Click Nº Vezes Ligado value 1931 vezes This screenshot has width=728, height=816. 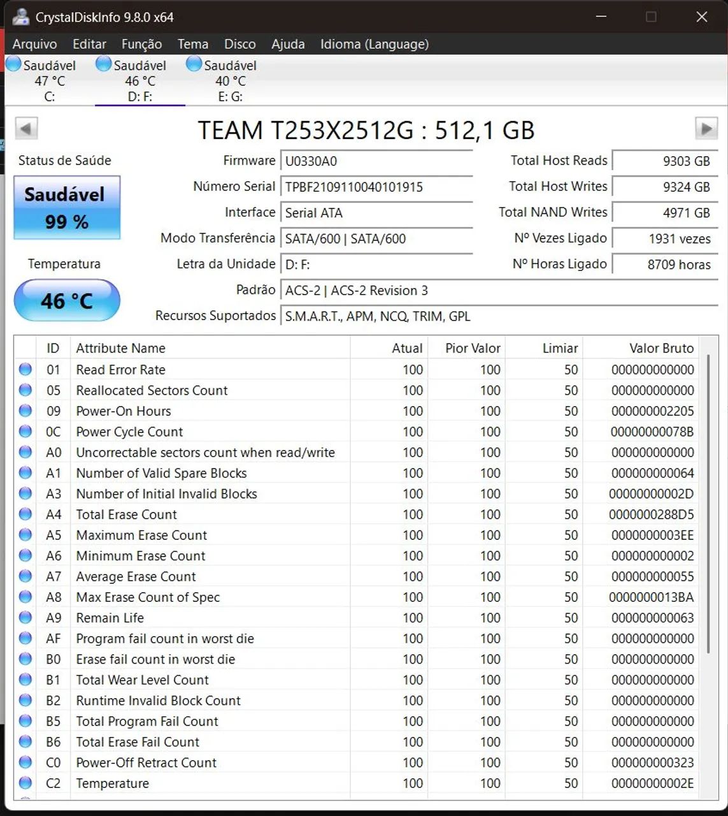pos(665,238)
